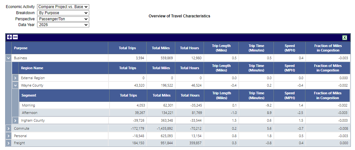The height and width of the screenshot is (150, 355).
Task: Expand the Personal purpose row
Action: [x=9, y=136]
